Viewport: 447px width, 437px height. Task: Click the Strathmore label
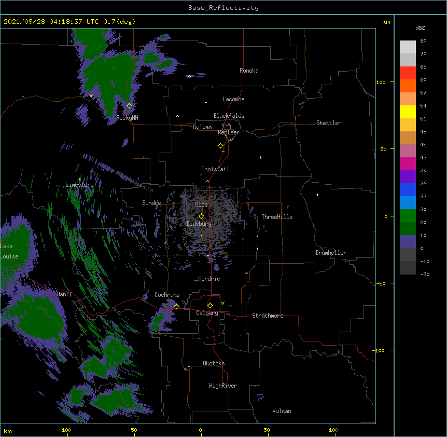click(268, 316)
